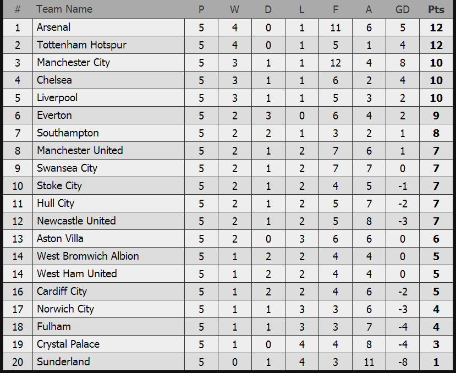Select Arsenal's points cell showing 12
The height and width of the screenshot is (373, 456).
[x=436, y=28]
